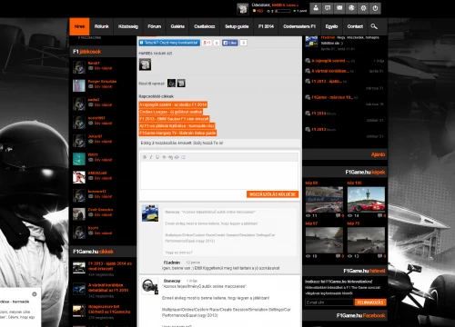Open the chat bubble icon in top bar
Viewport: 455px width, 327px height.
(328, 8)
